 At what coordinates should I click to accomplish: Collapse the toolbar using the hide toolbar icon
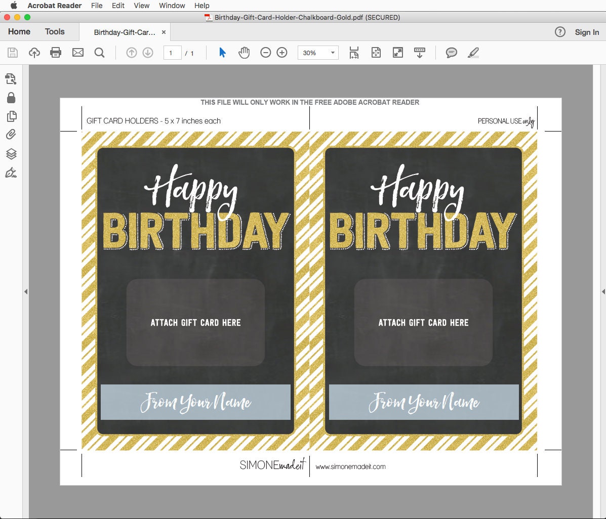420,53
